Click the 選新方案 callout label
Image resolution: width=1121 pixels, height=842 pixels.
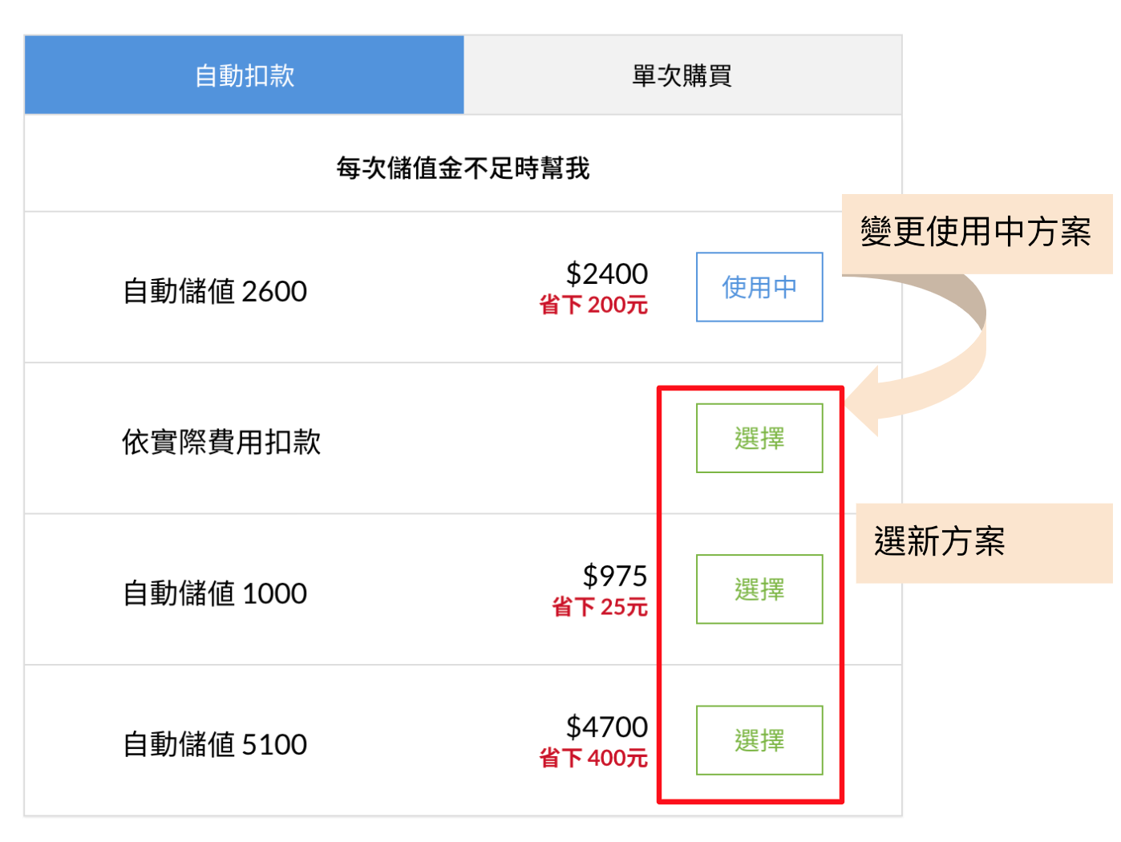939,542
